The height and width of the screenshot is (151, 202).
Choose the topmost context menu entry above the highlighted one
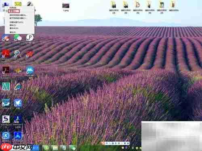[x=13, y=8]
